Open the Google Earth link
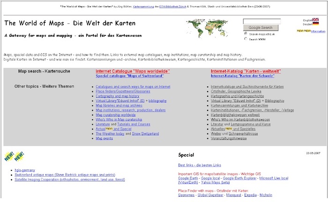 pos(188,178)
